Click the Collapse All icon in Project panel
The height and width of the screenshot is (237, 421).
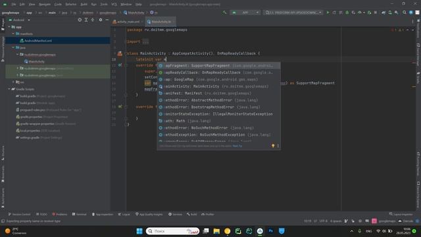(93, 20)
